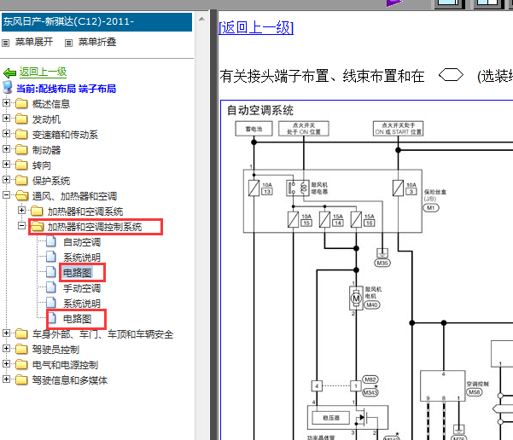
Task: Click 菜单展开 to expand all menus
Action: tap(34, 42)
